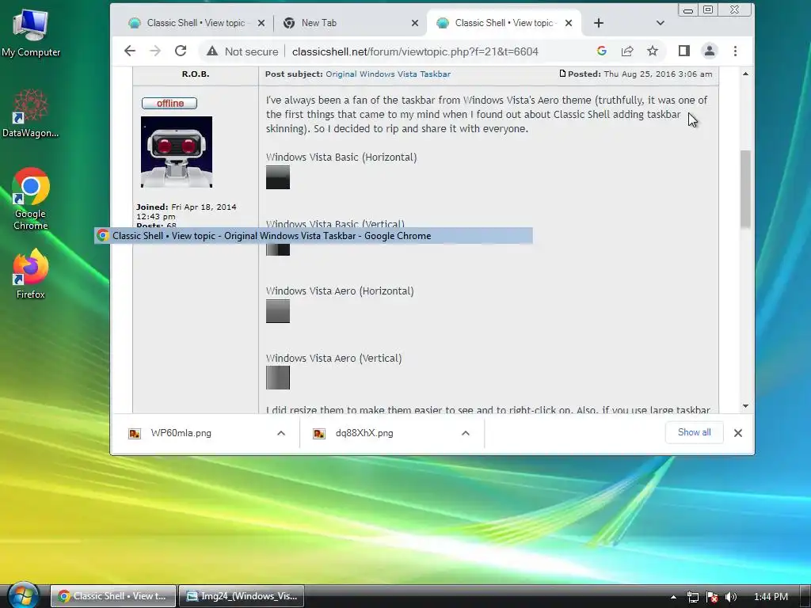This screenshot has height=608, width=811.
Task: Open the Google icon in address bar
Action: click(x=602, y=51)
